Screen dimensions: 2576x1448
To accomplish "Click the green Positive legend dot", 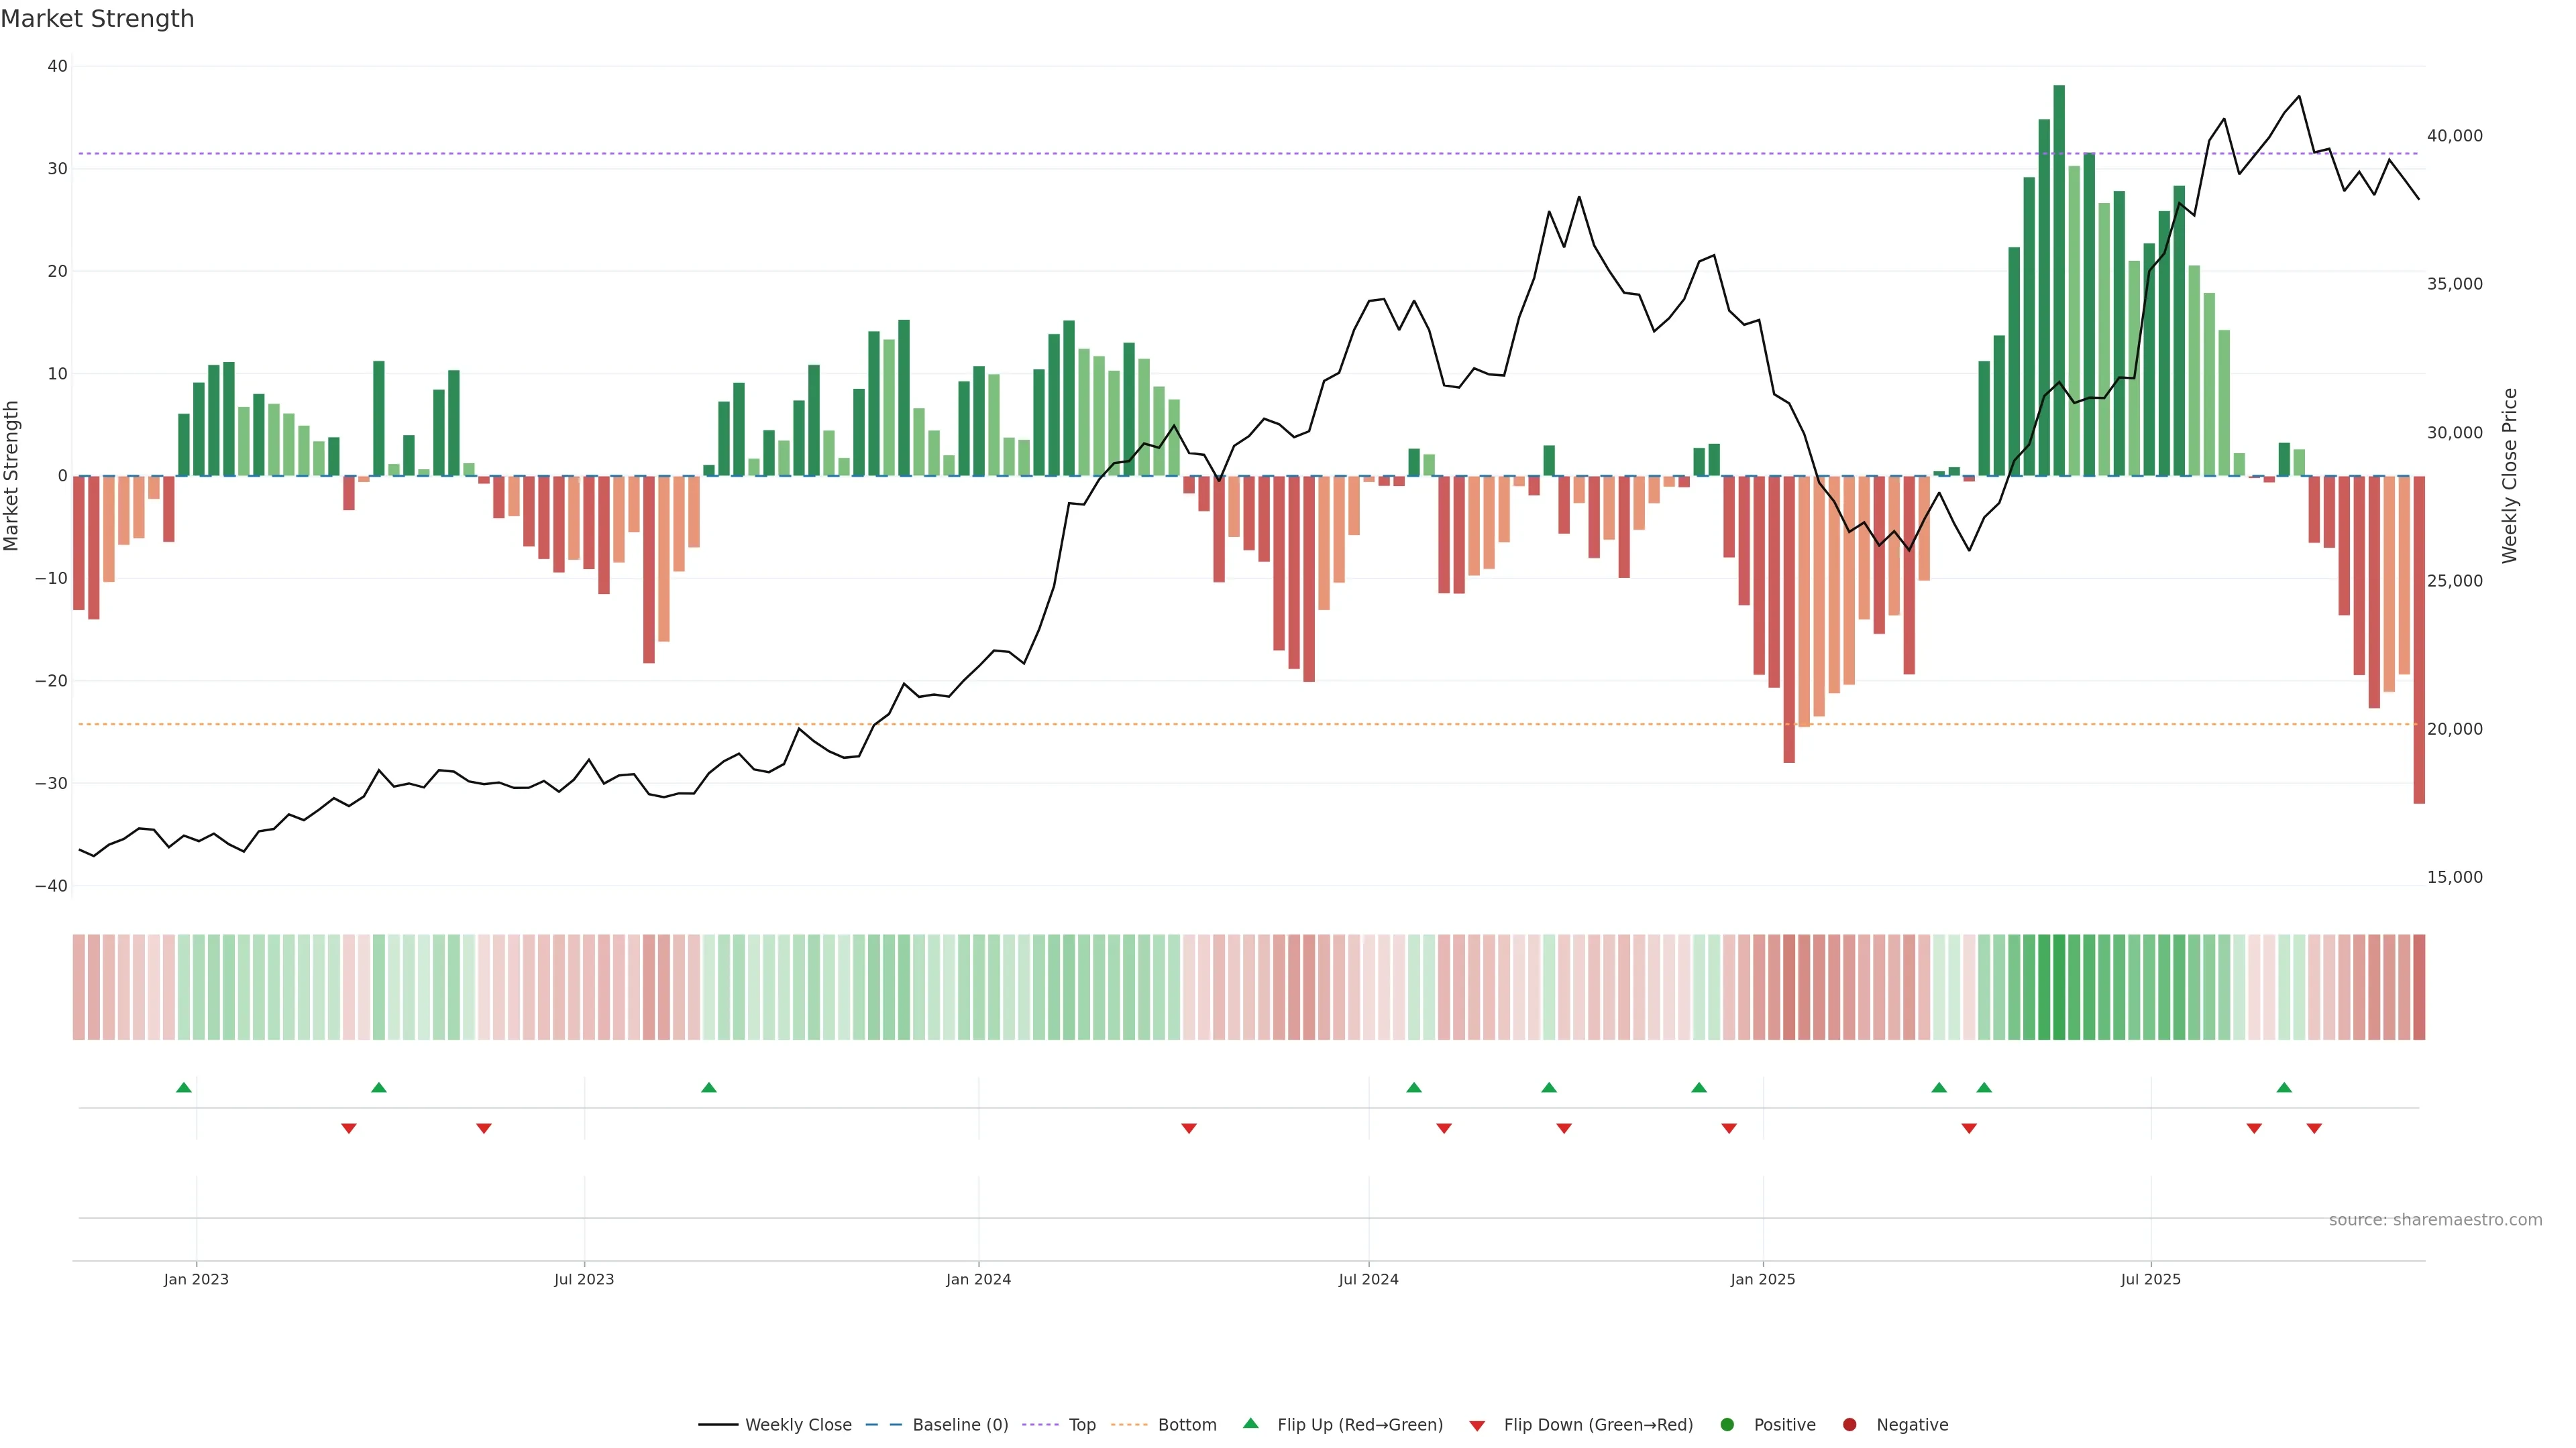I will 1727,1424.
